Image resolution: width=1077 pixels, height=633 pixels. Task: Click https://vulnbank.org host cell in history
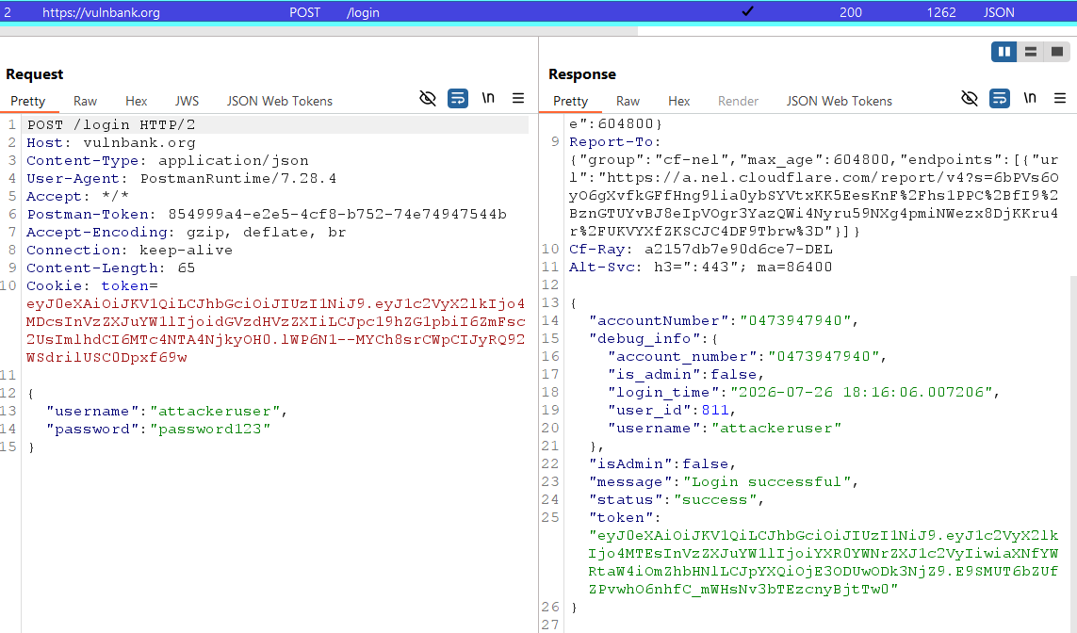pyautogui.click(x=101, y=12)
